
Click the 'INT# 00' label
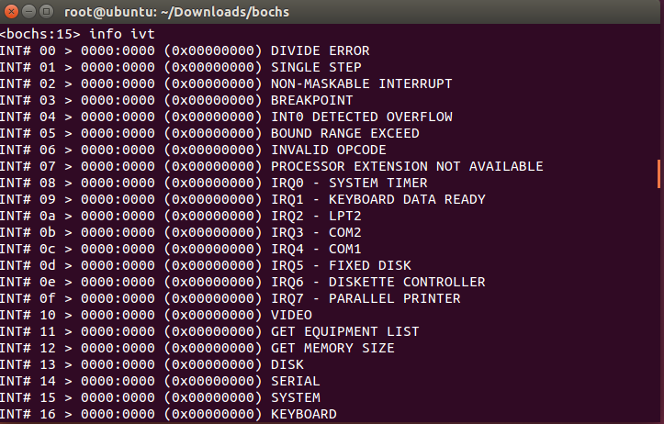pyautogui.click(x=28, y=50)
